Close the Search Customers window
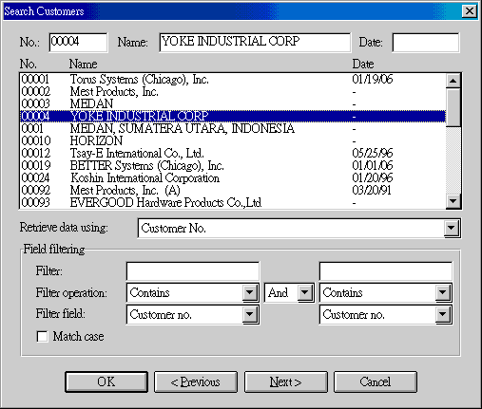Screen dimensions: 482x409 tap(470, 11)
